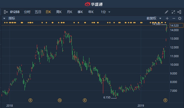Collapse the left panel with the arrow icon
The image size is (184, 108).
point(6,12)
